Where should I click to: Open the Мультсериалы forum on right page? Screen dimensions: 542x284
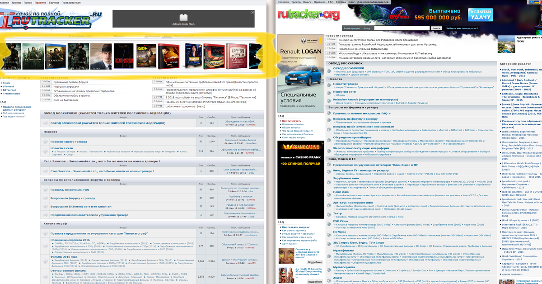(344, 267)
